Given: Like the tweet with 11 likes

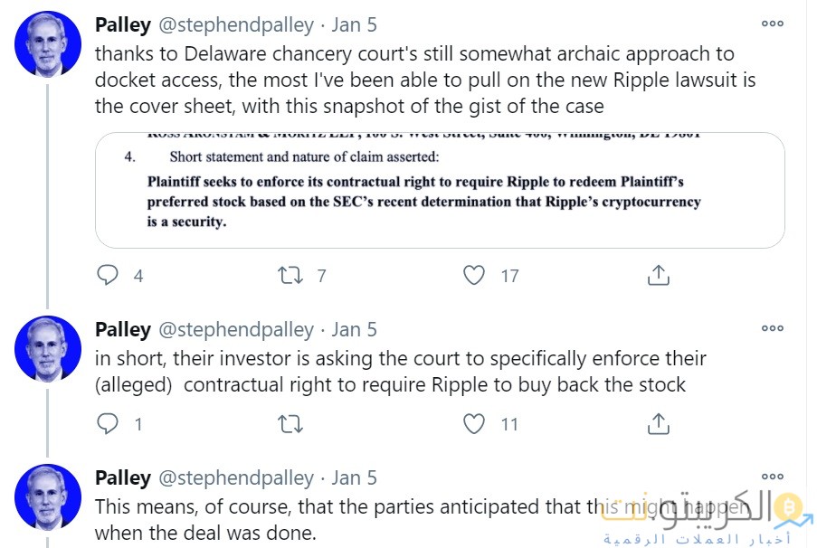Looking at the screenshot, I should coord(474,423).
